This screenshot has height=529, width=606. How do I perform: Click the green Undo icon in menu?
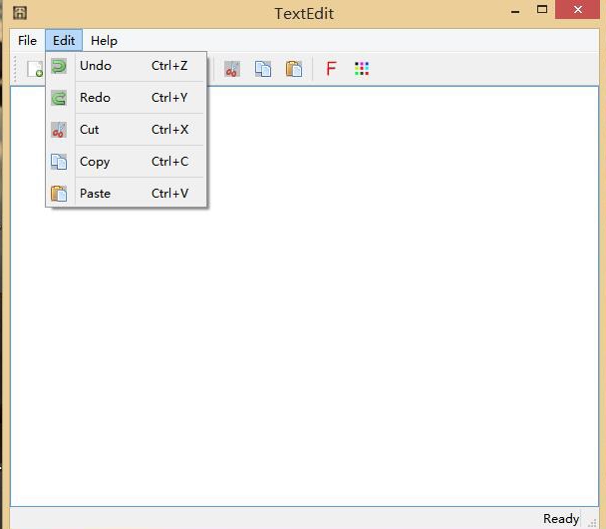tap(59, 66)
